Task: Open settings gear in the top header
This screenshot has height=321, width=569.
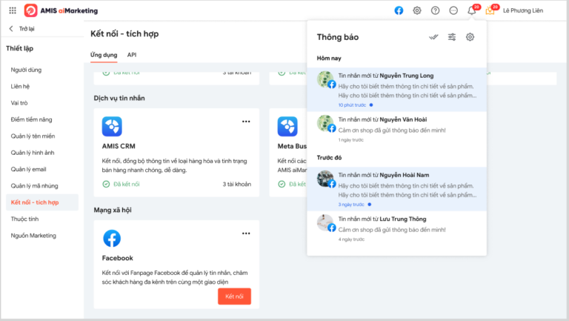Action: [417, 10]
